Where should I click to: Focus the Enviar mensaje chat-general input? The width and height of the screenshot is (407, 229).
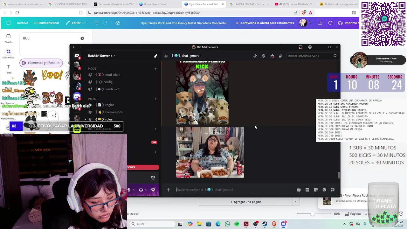234,190
